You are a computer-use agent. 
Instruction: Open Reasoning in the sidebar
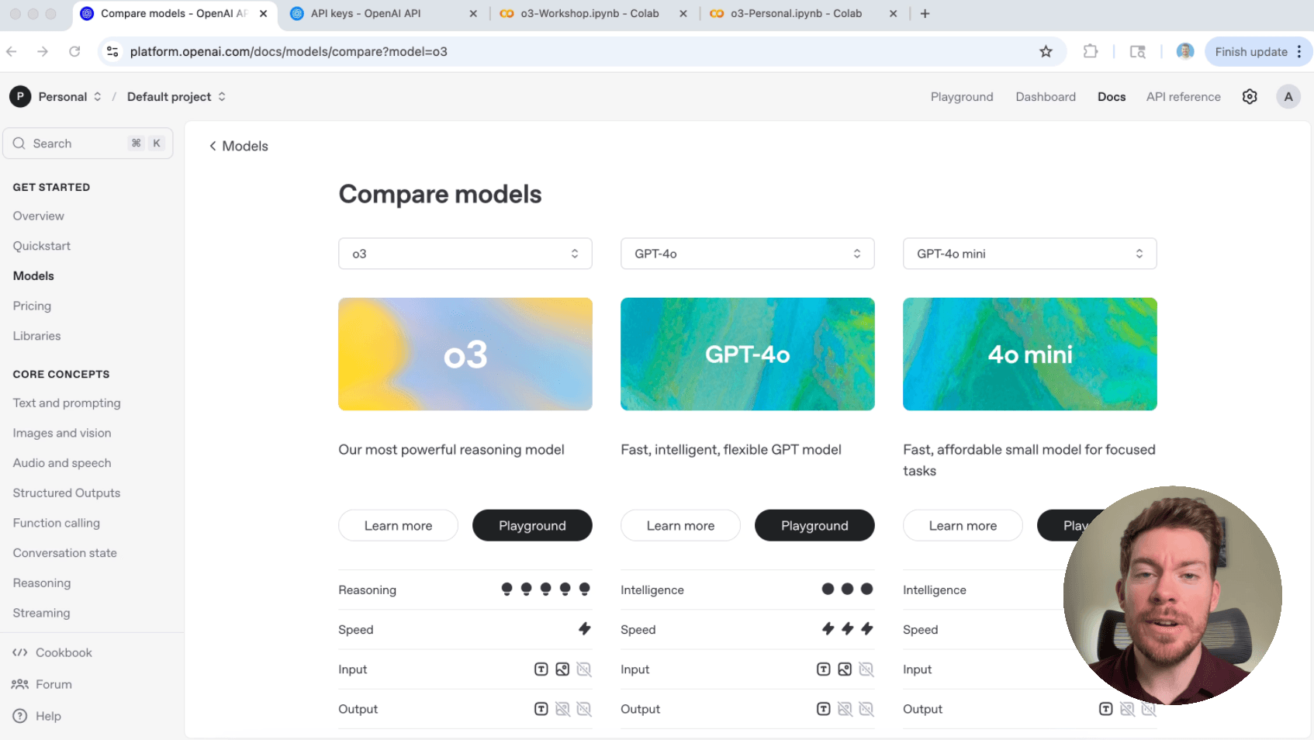pyautogui.click(x=42, y=583)
